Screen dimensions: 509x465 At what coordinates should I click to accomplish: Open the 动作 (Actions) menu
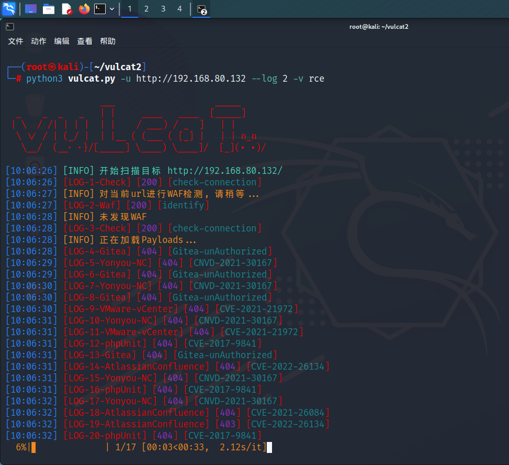point(39,41)
